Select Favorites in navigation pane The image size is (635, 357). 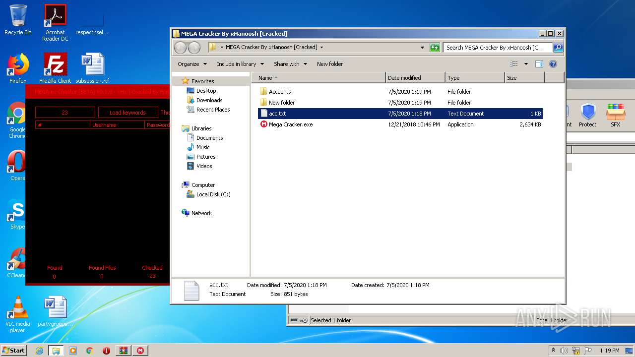click(203, 81)
